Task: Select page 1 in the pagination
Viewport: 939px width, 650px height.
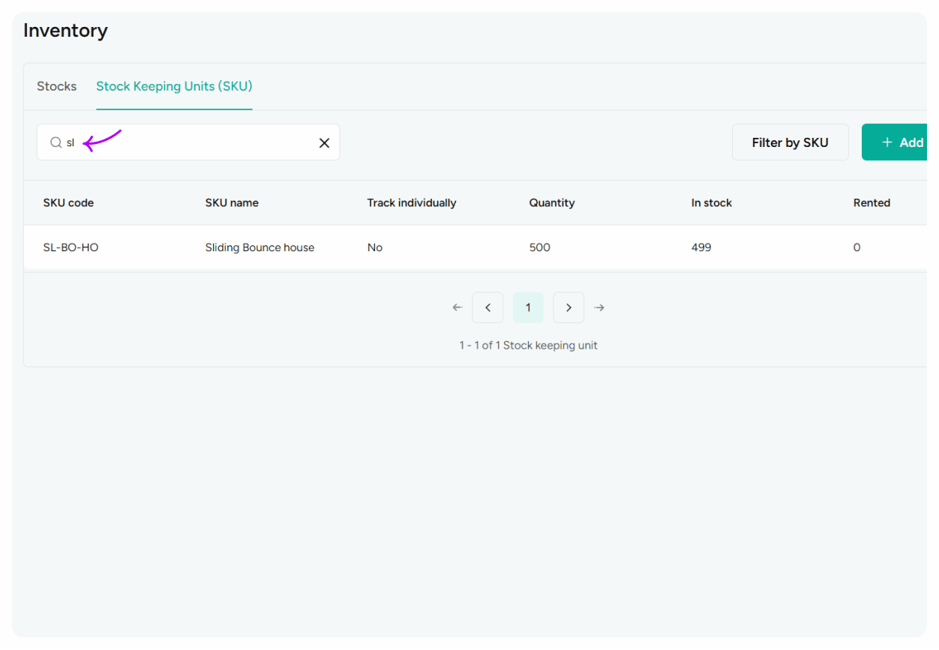Action: tap(528, 307)
